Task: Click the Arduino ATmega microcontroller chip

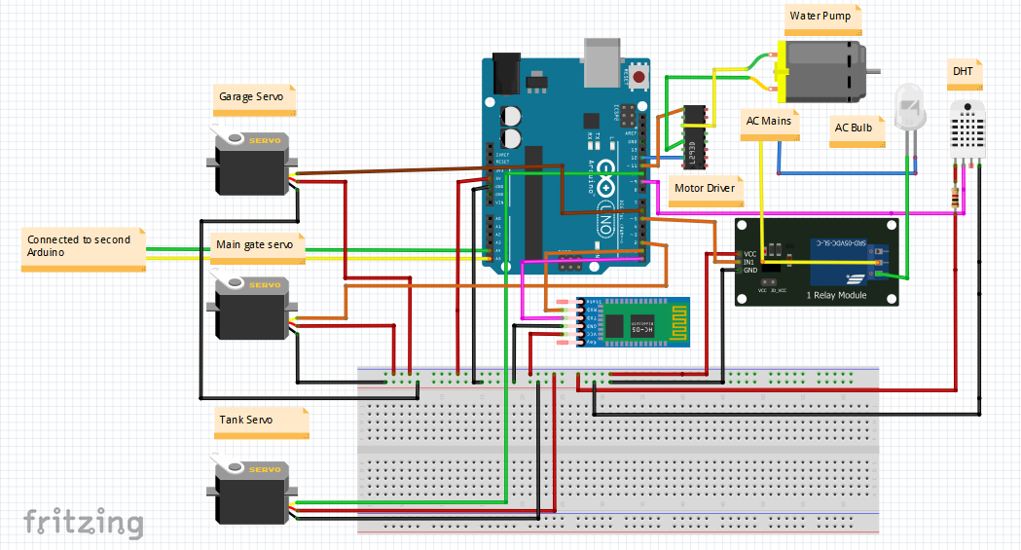Action: point(533,203)
